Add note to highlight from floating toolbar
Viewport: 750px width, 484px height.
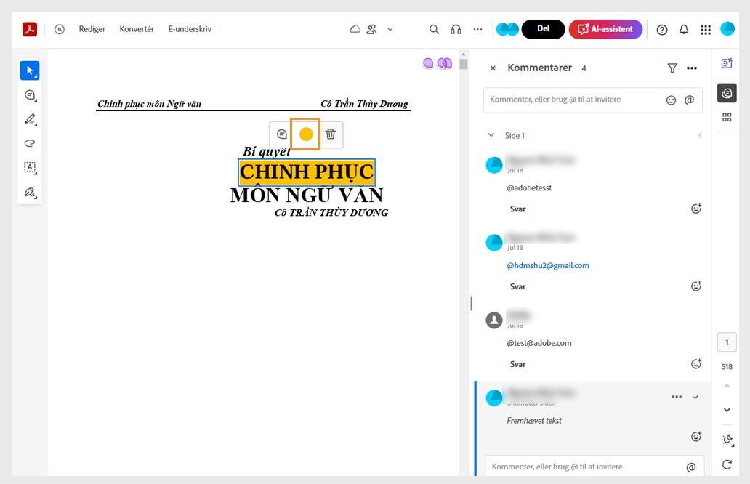(282, 134)
